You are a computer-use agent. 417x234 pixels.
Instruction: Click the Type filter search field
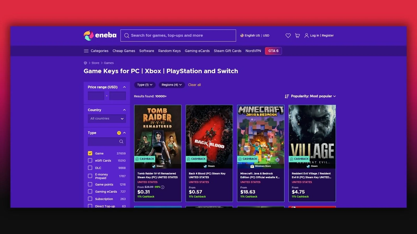(107, 141)
